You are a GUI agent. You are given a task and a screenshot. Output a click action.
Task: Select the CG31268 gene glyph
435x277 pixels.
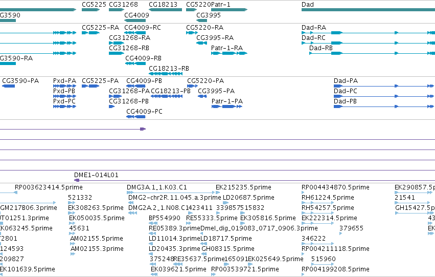click(117, 10)
